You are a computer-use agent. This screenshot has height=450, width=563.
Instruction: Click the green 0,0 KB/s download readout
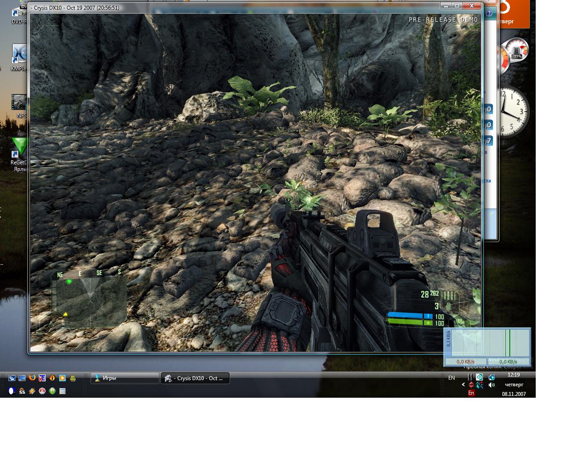point(508,362)
